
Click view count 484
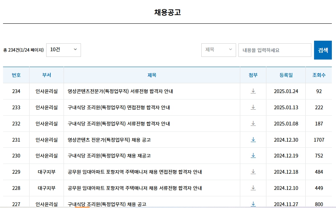click(319, 172)
